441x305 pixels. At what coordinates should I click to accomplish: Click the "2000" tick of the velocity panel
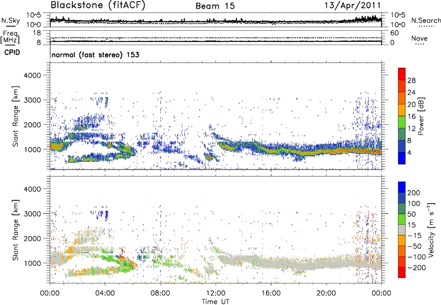(33, 238)
